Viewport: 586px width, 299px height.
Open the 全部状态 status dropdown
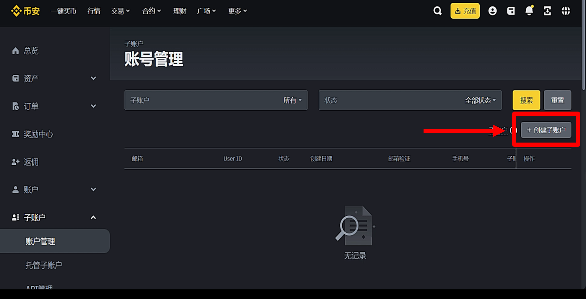click(x=479, y=100)
